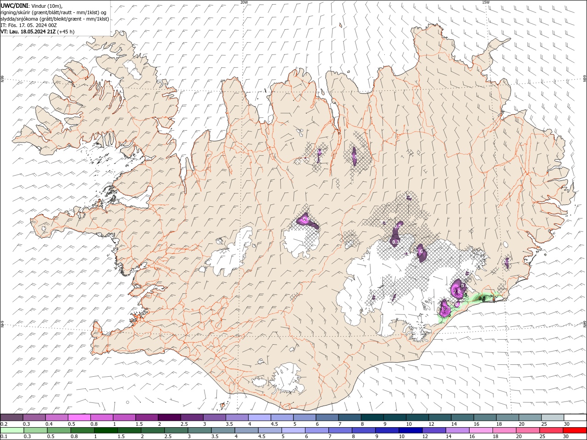
Task: Pick the rain scale swatch starting at 20
Action: [527, 430]
